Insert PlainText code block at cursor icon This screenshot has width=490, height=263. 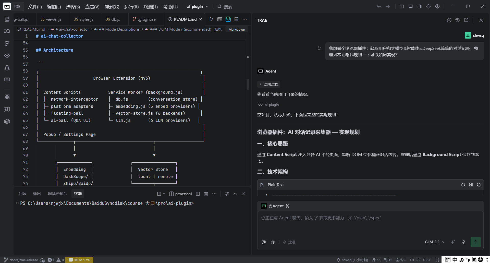[471, 185]
